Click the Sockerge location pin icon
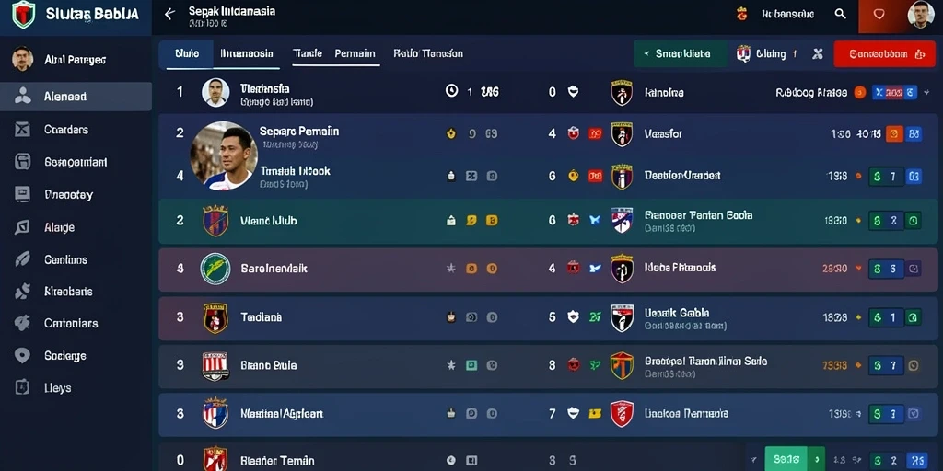The image size is (943, 471). coord(22,356)
